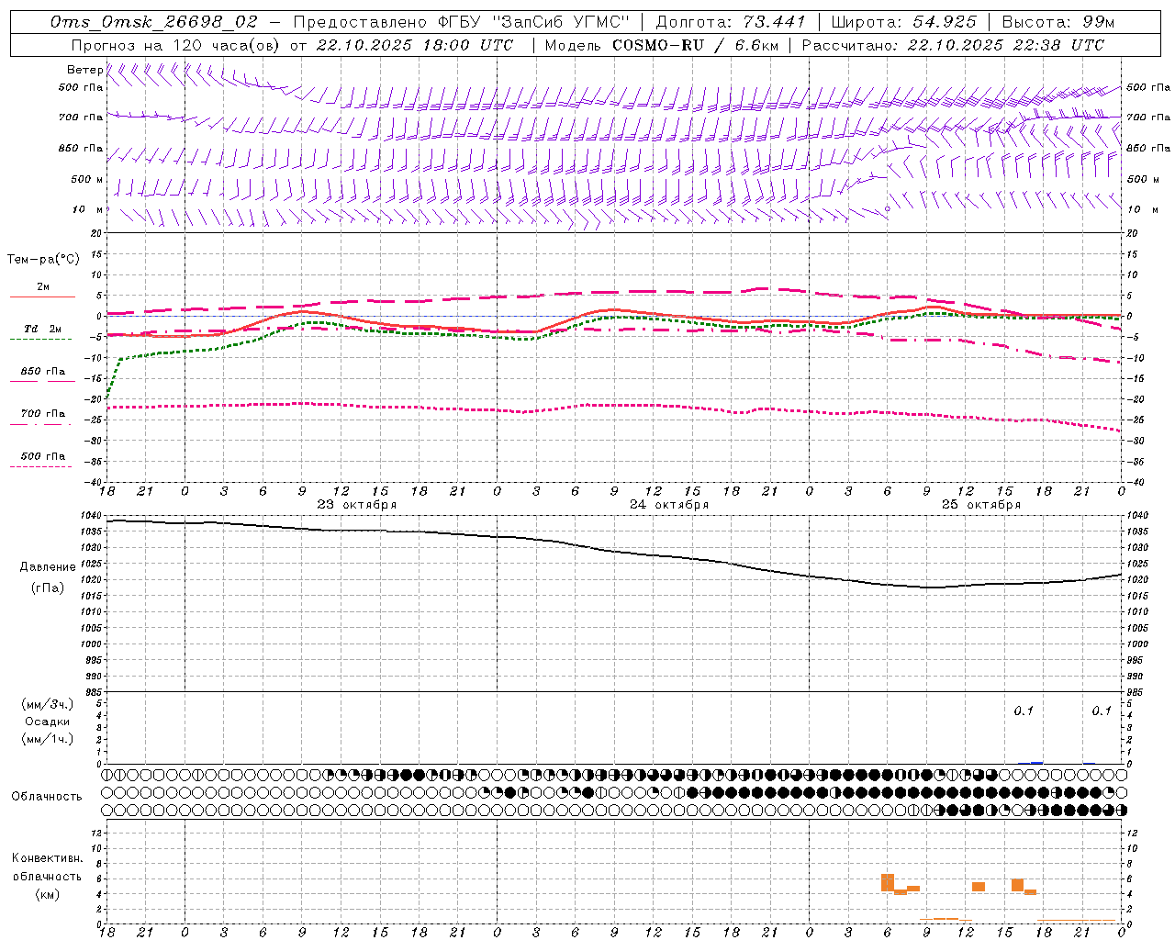Select the (мм/3ч.) precipitation unit label

point(48,704)
